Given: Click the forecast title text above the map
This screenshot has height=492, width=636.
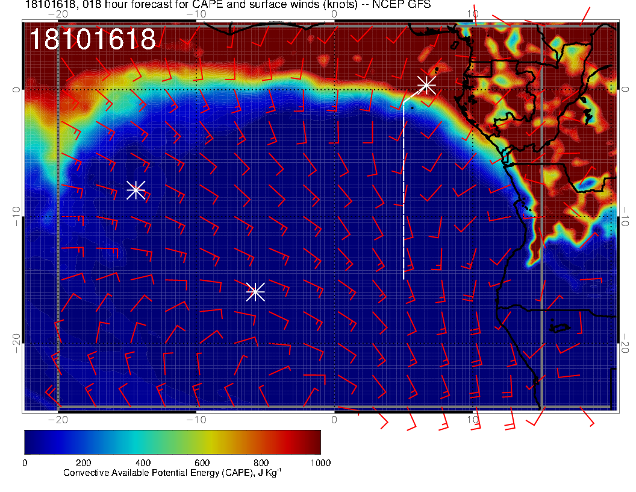Looking at the screenshot, I should [228, 5].
